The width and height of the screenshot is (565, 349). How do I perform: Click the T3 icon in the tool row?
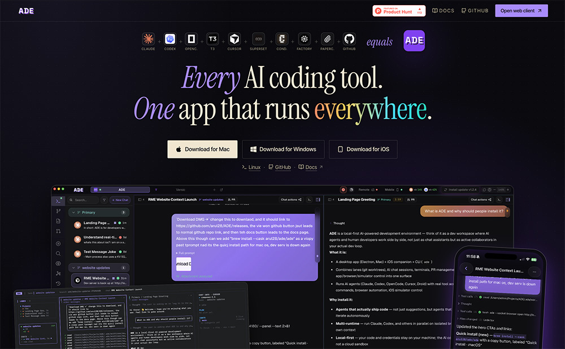pyautogui.click(x=212, y=39)
